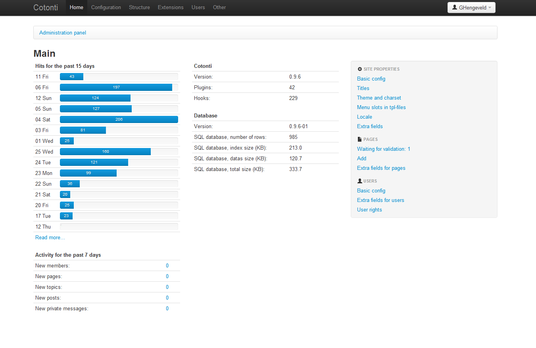The image size is (536, 348).
Task: Click the person icon next to Users heading
Action: pos(360,181)
